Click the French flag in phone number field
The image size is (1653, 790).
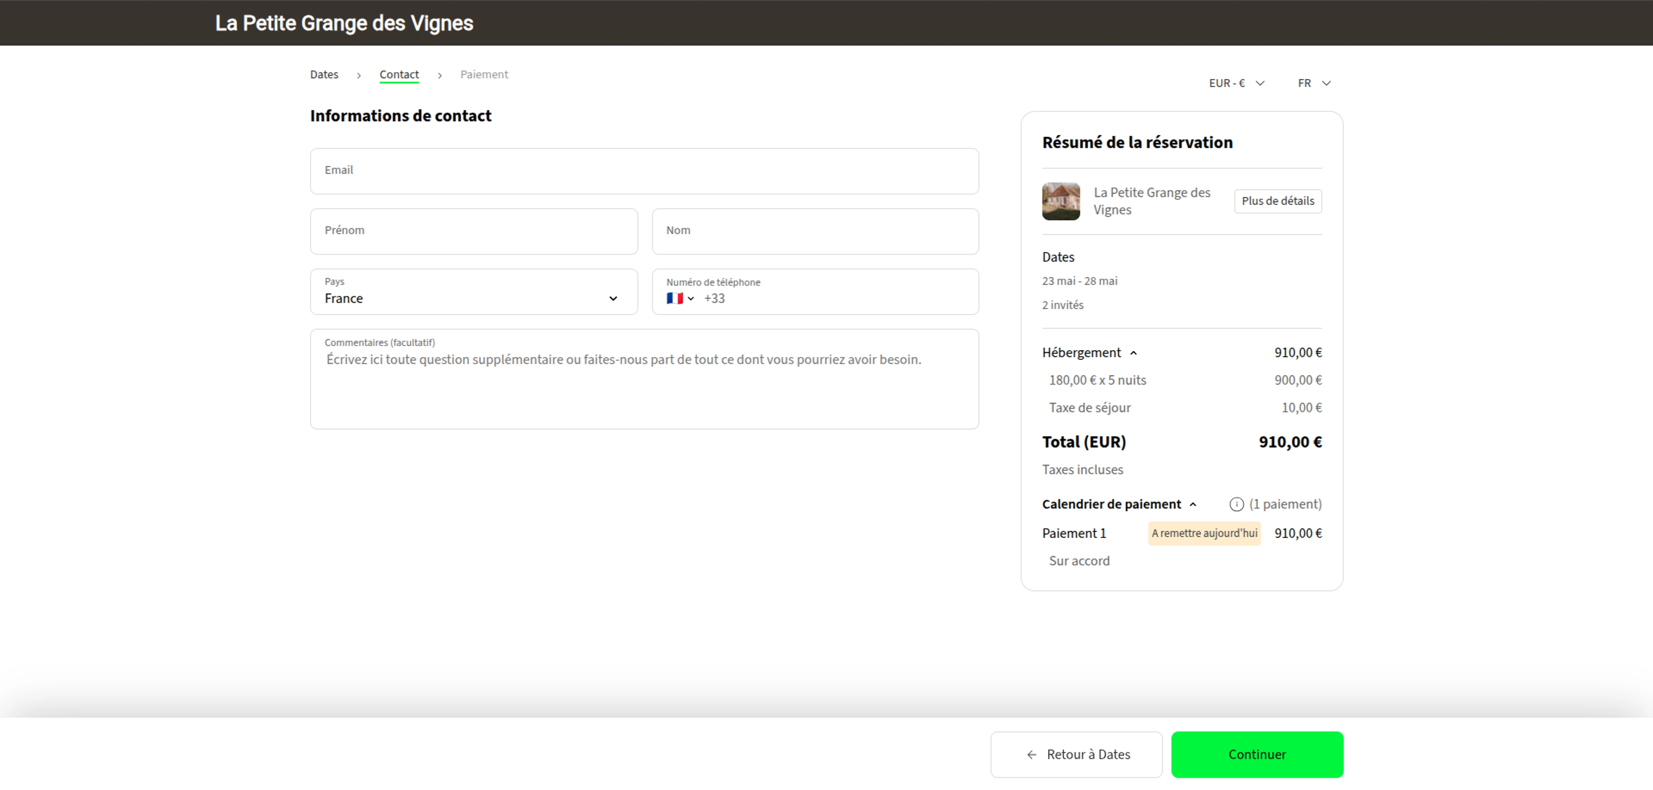click(x=675, y=298)
